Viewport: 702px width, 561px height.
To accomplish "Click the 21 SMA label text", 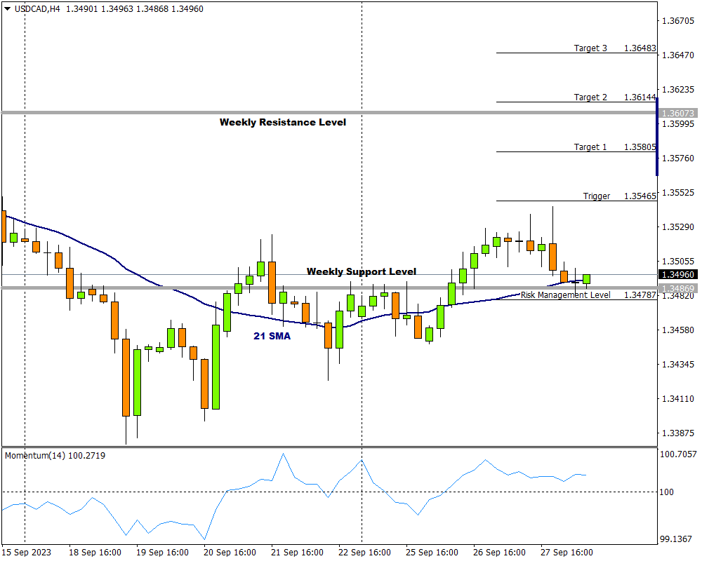I will pos(272,337).
